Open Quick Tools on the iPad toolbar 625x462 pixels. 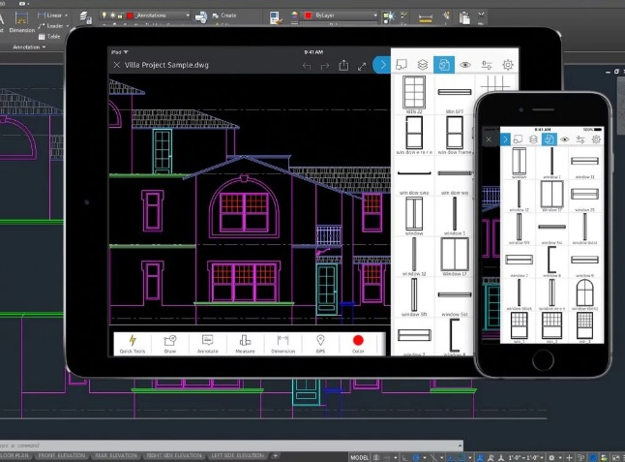133,342
